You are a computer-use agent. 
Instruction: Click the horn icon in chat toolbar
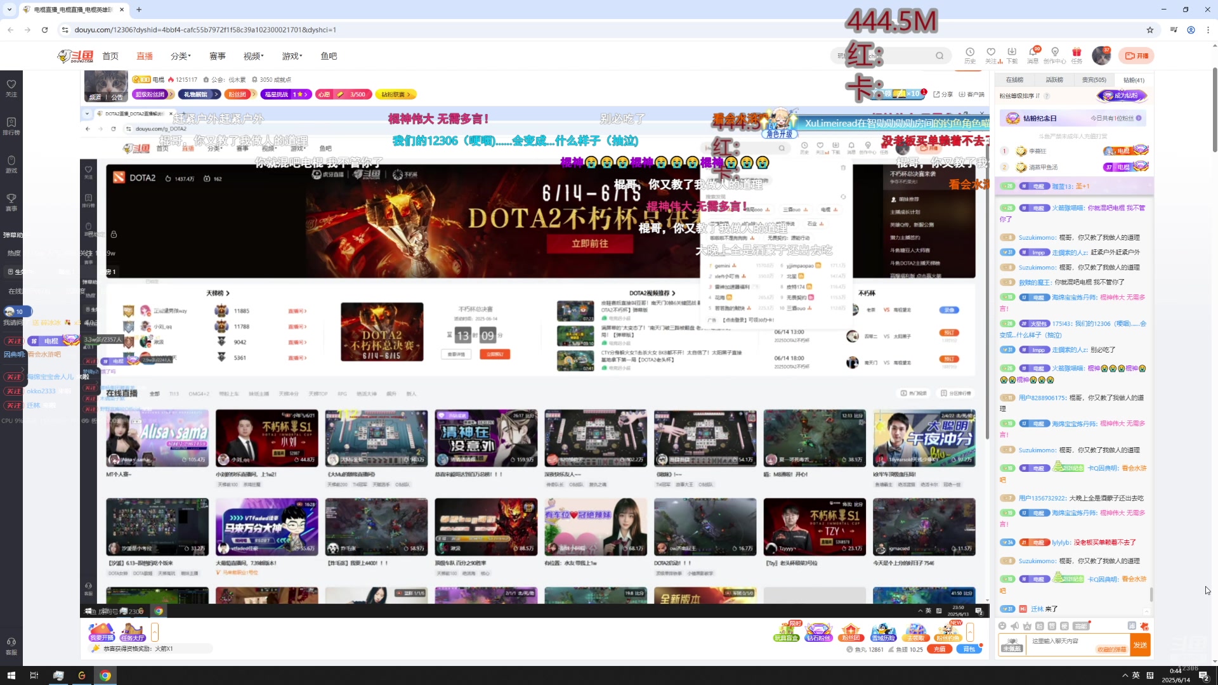(x=1015, y=626)
